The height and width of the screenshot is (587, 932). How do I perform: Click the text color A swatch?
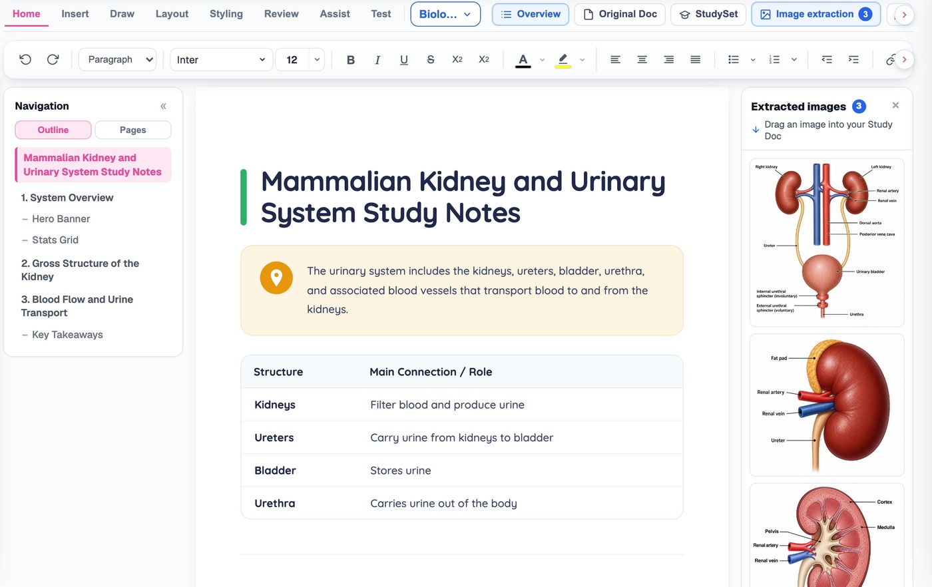[x=523, y=60]
